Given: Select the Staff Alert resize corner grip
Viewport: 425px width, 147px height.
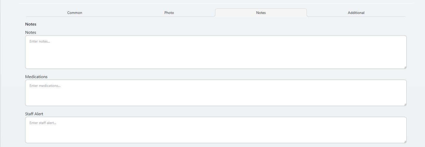Looking at the screenshot, I should point(405,141).
